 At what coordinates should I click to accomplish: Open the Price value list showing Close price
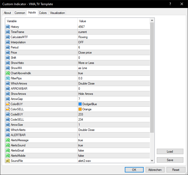(114, 53)
